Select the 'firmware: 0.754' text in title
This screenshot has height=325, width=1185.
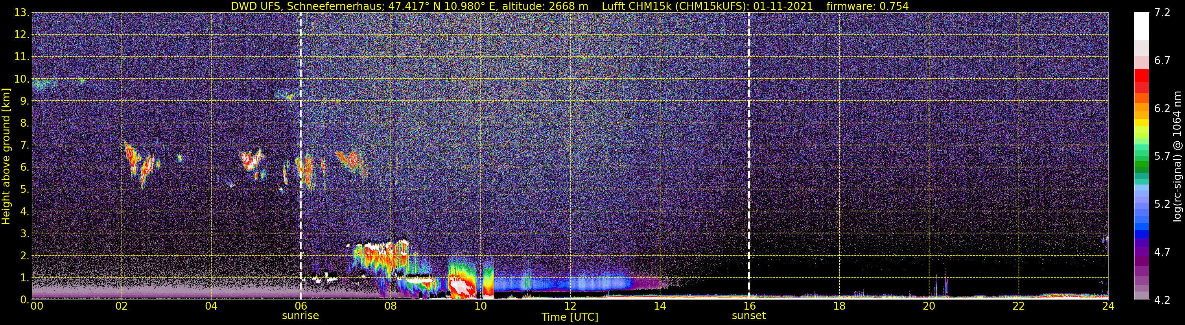click(868, 6)
